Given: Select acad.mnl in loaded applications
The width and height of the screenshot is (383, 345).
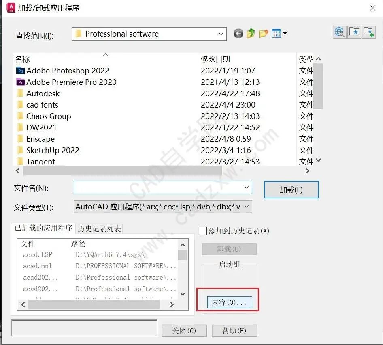Looking at the screenshot, I should tap(37, 266).
